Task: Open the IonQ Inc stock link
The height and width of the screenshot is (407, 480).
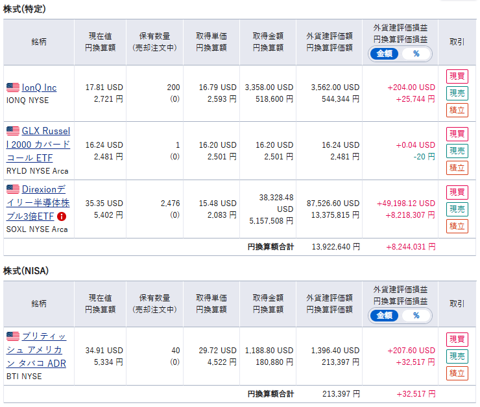Action: click(x=39, y=87)
